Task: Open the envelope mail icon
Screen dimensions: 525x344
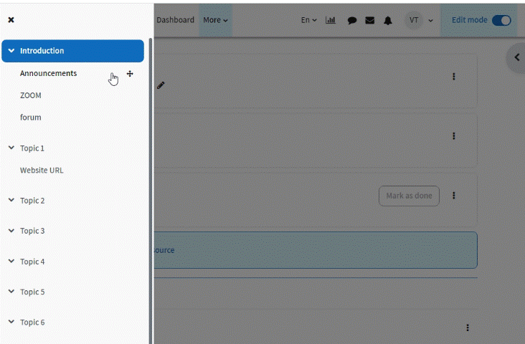Action: (x=369, y=20)
